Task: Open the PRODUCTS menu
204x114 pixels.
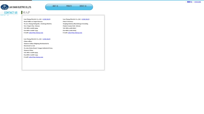Action: tap(69, 6)
